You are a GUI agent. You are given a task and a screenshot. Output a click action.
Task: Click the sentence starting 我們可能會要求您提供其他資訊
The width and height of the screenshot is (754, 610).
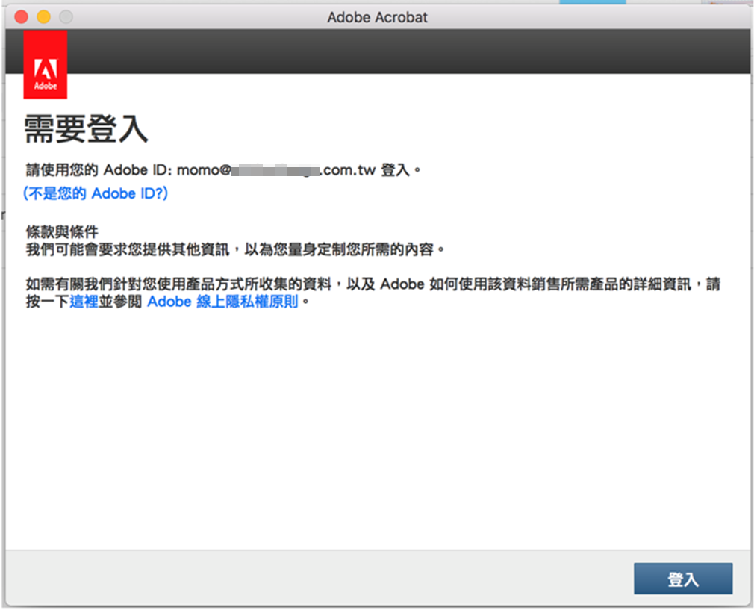tap(235, 249)
